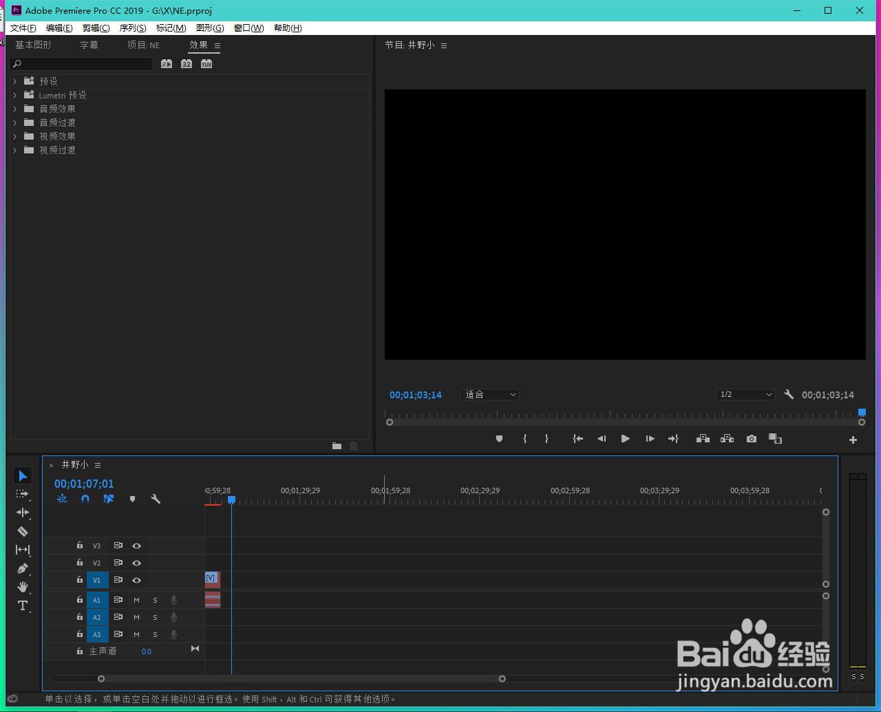
Task: Expand the 预设 effects folder
Action: pyautogui.click(x=14, y=81)
